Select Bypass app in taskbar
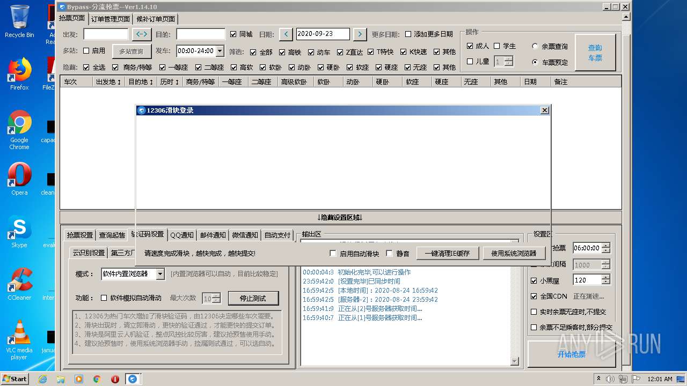 click(x=133, y=379)
